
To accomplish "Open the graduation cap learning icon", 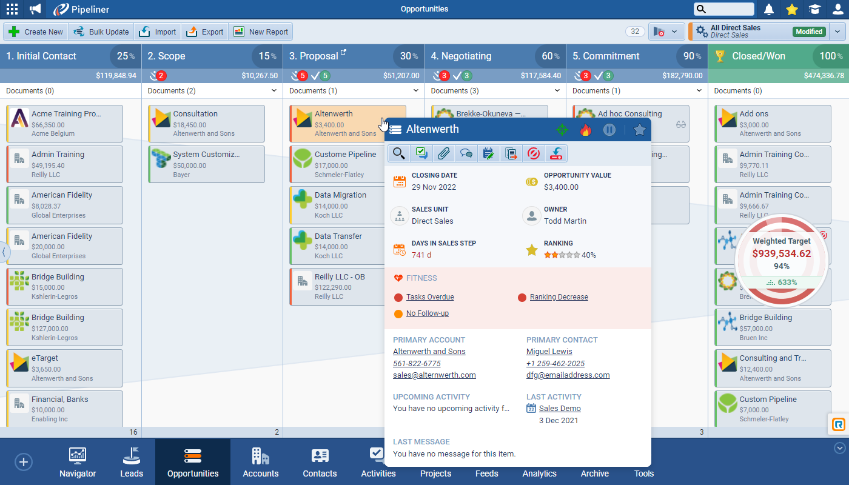I will click(814, 9).
